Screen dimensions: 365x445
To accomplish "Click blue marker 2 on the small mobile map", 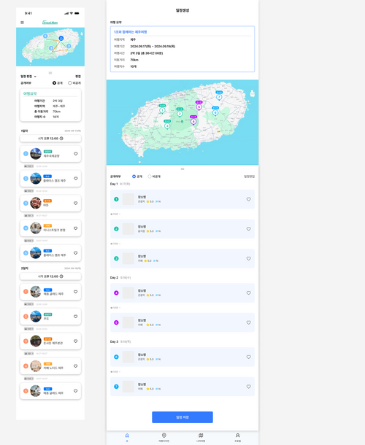I will point(69,46).
